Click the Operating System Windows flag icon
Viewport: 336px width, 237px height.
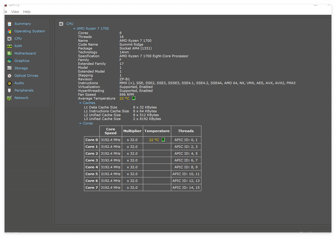(9, 31)
